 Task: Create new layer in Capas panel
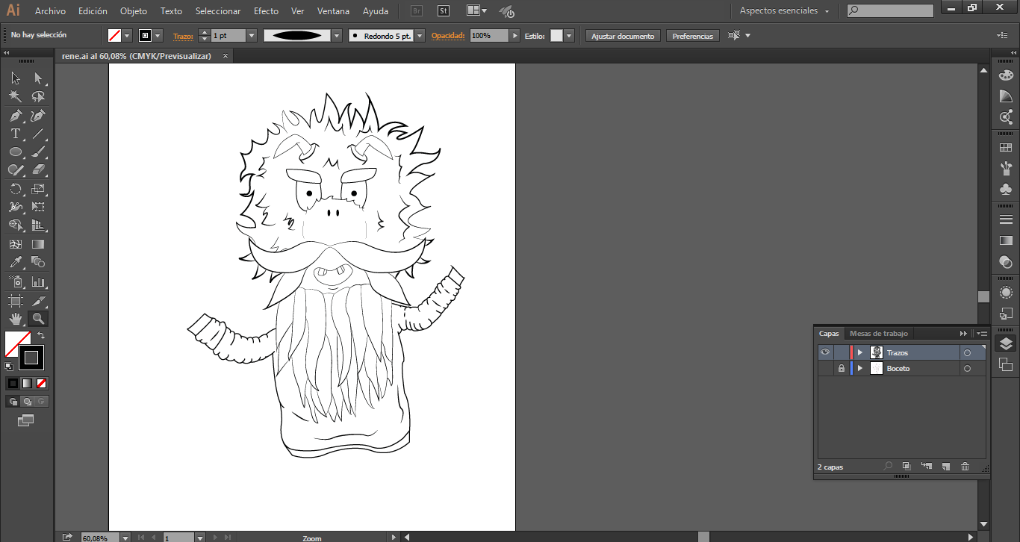(x=945, y=467)
